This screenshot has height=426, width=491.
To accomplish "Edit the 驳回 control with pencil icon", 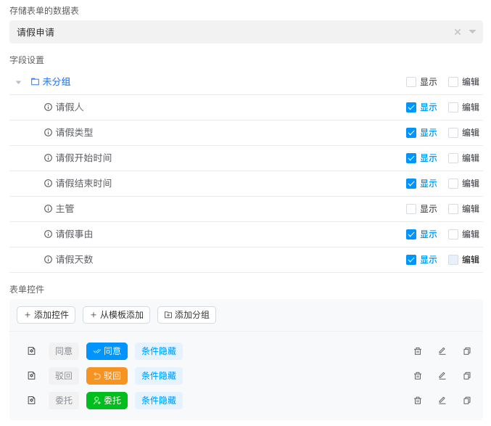I will [x=442, y=376].
